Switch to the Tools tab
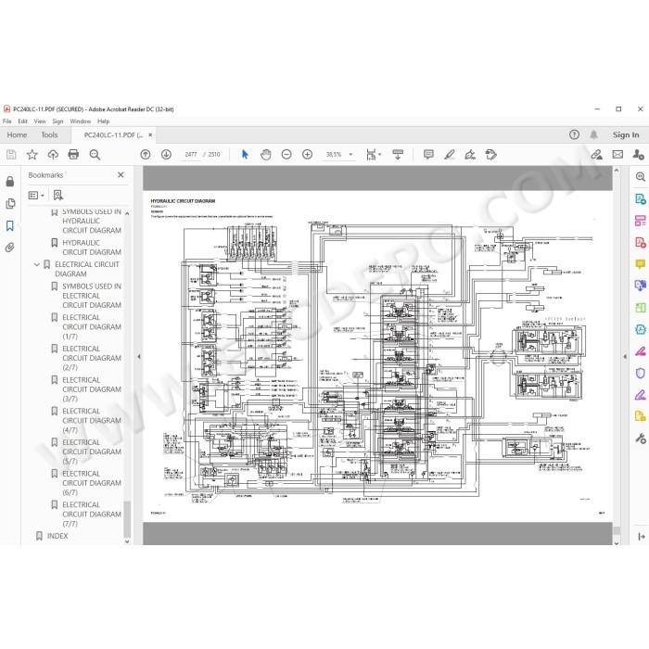 pos(50,135)
